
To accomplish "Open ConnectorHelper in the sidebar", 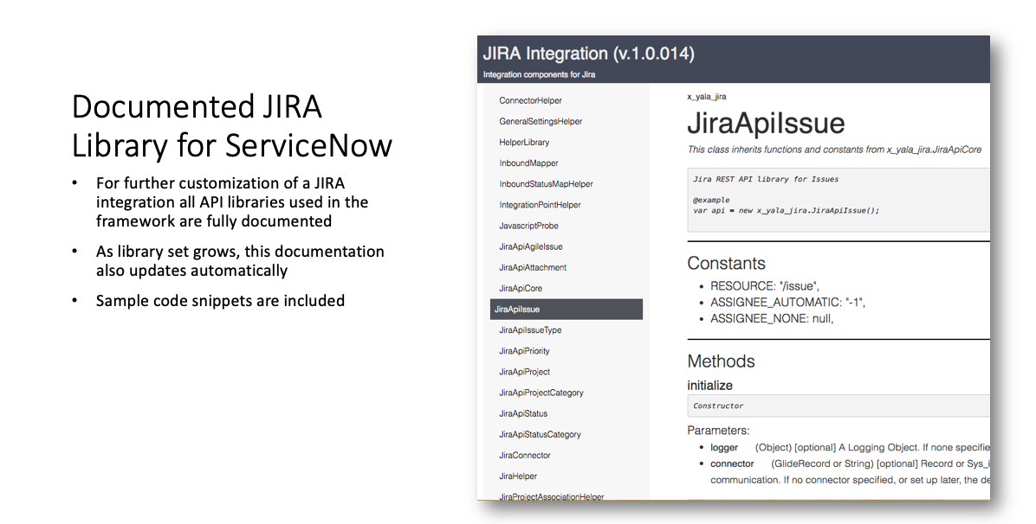I will [530, 101].
